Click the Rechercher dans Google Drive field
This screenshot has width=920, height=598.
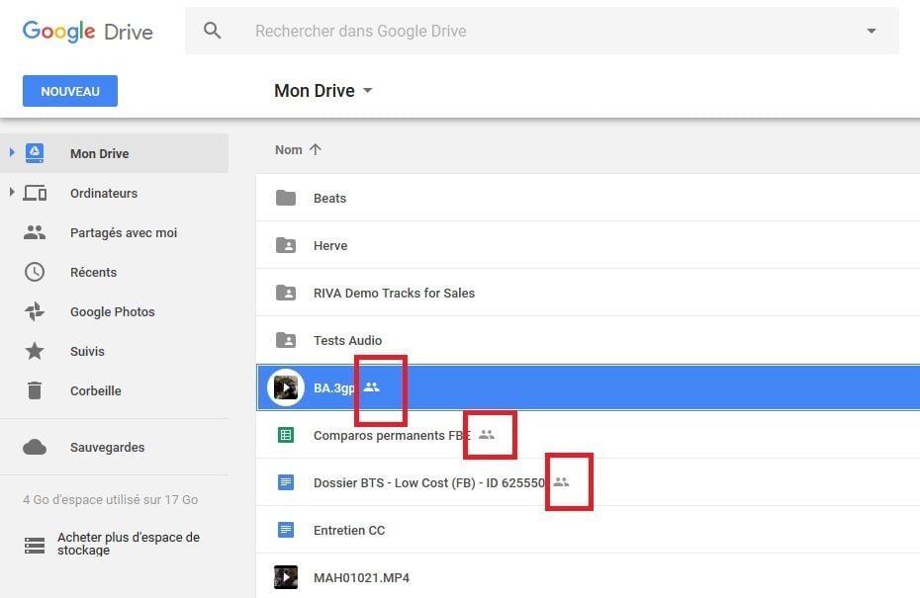point(541,31)
